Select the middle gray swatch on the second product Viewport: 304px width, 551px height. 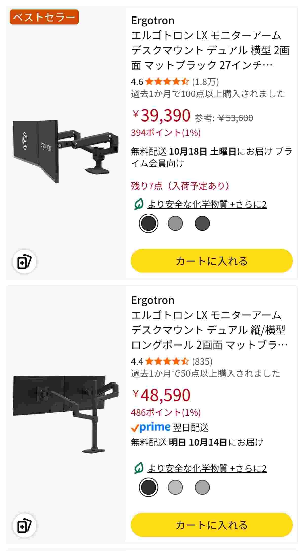[175, 487]
